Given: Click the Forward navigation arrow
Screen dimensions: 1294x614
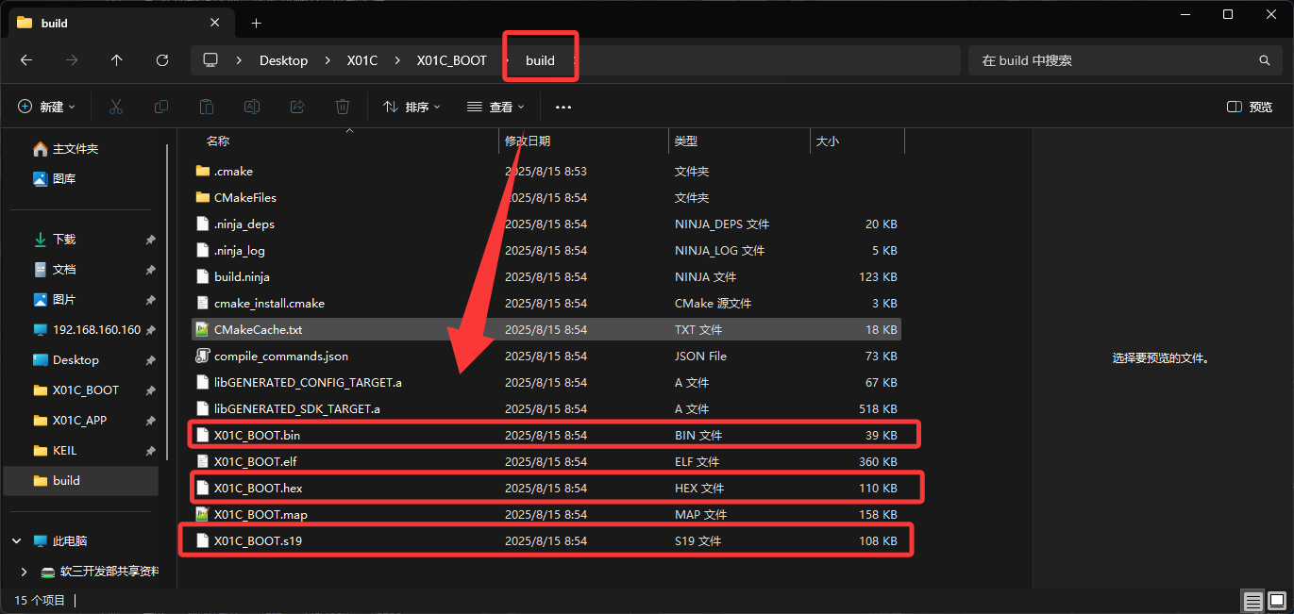Looking at the screenshot, I should [72, 60].
